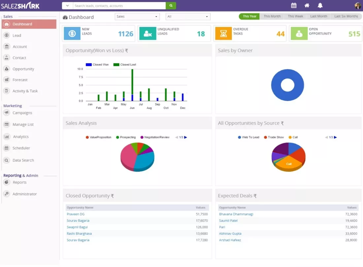
Task: Open Praveen DG opportunity link
Action: point(76,214)
